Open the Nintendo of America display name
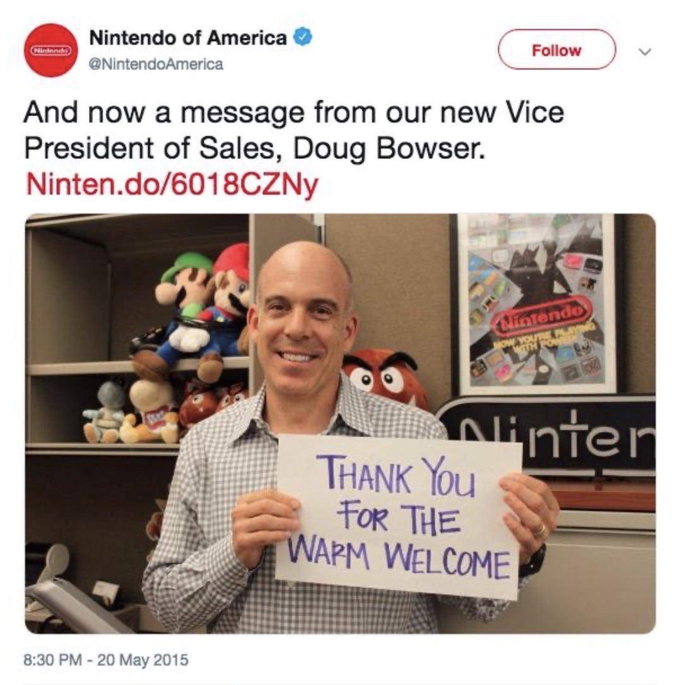This screenshot has width=682, height=685. 188,38
